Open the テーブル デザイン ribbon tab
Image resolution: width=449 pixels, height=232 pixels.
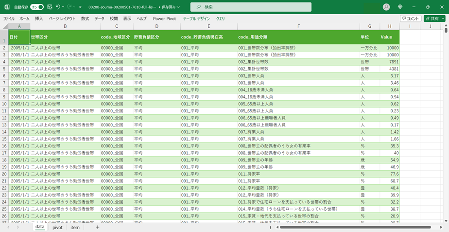coord(196,18)
